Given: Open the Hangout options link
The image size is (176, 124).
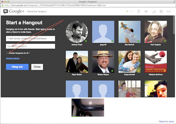Looking at the screenshot, I should (12, 58).
